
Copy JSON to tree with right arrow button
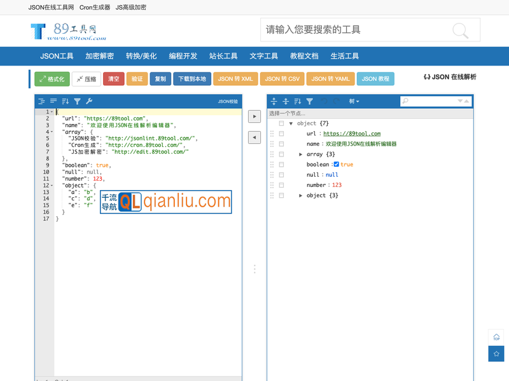[254, 116]
